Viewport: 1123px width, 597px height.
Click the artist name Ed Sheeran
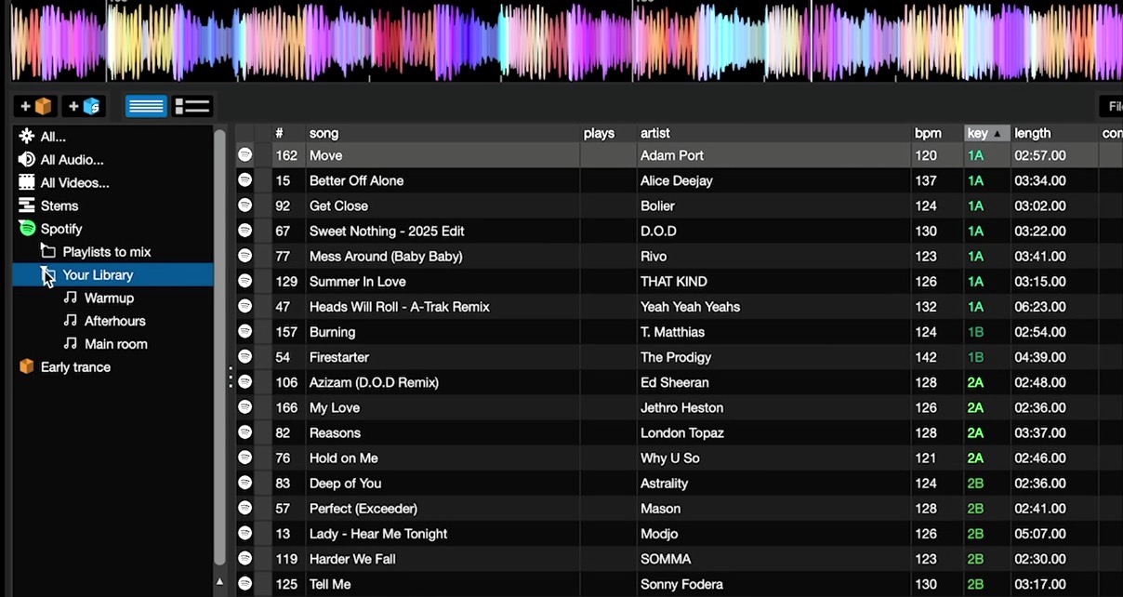click(675, 382)
